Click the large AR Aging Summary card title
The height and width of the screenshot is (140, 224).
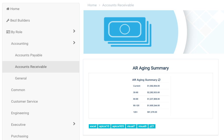pos(150,68)
